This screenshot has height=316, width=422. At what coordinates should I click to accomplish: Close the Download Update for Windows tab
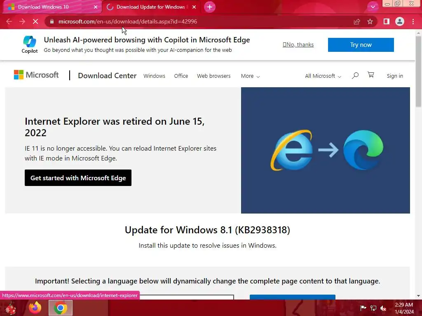point(194,7)
